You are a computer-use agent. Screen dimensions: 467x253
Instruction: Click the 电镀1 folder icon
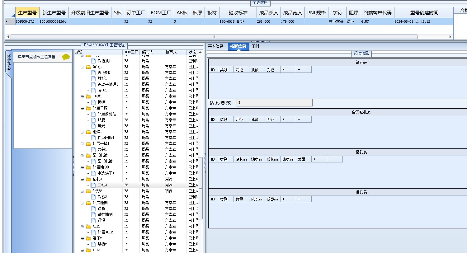88,96
